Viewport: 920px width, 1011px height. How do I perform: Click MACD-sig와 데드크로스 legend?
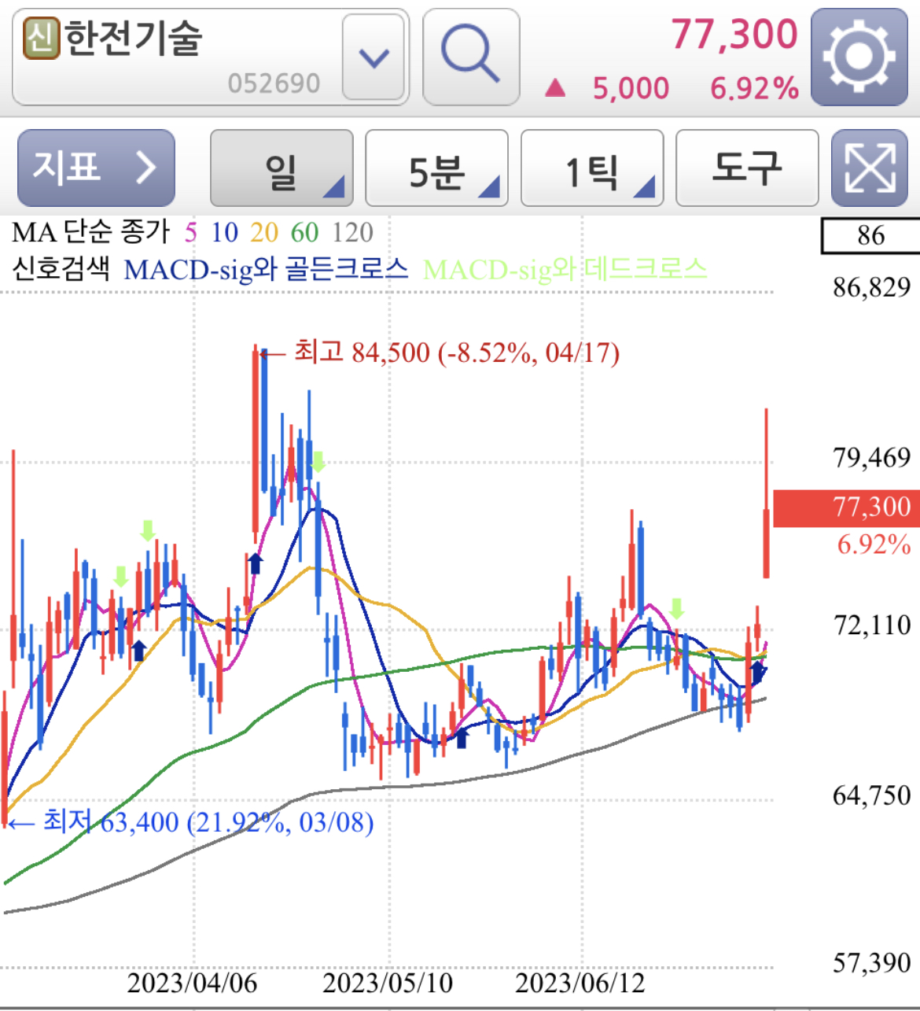click(565, 269)
